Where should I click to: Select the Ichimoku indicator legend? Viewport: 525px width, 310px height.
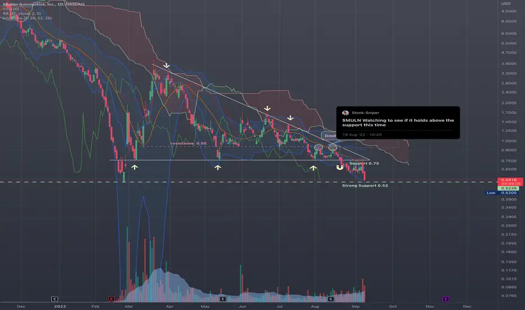coord(28,18)
